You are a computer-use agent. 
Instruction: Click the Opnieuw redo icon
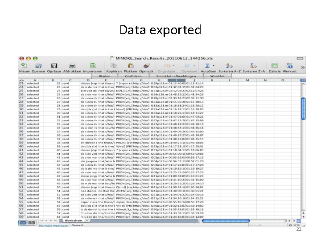pyautogui.click(x=188, y=66)
